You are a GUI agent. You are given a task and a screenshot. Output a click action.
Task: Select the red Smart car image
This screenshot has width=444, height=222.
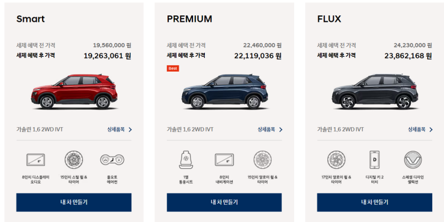click(x=74, y=91)
